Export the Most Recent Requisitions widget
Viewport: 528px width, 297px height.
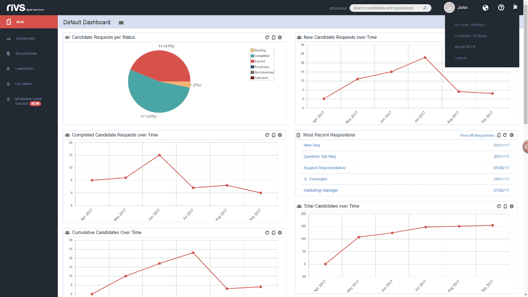pos(499,135)
